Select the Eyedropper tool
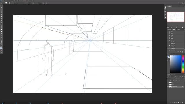This screenshot has width=185, height=104. coord(1,17)
